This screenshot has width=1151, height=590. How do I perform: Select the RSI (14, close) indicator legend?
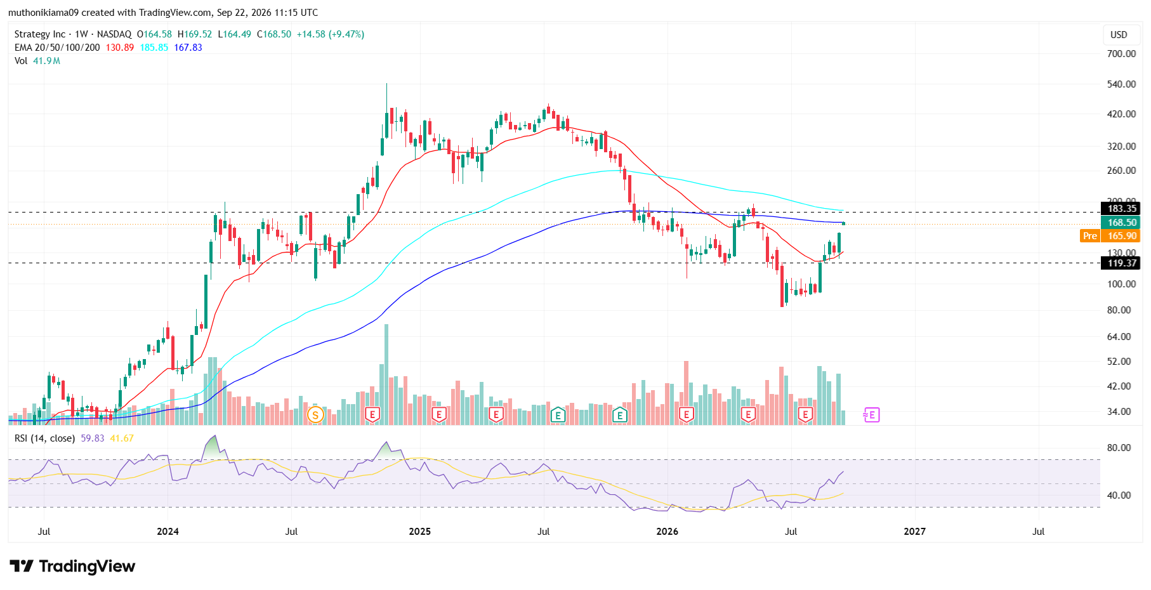[44, 438]
